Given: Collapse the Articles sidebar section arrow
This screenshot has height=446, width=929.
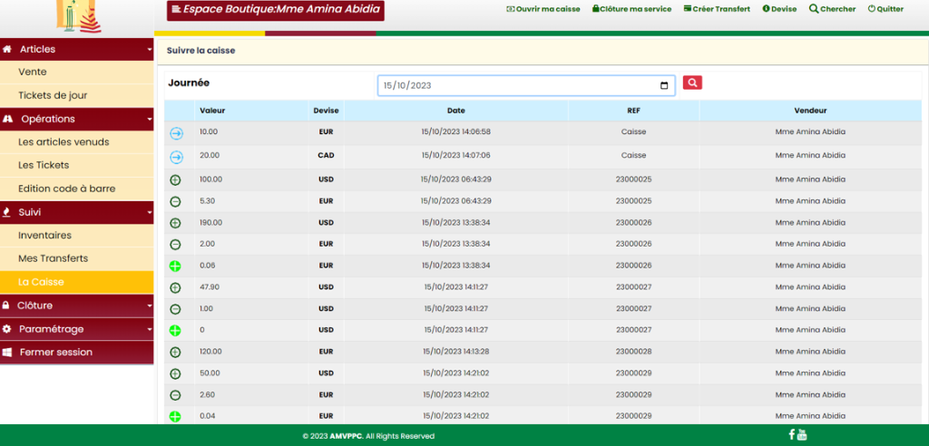Looking at the screenshot, I should pos(150,50).
